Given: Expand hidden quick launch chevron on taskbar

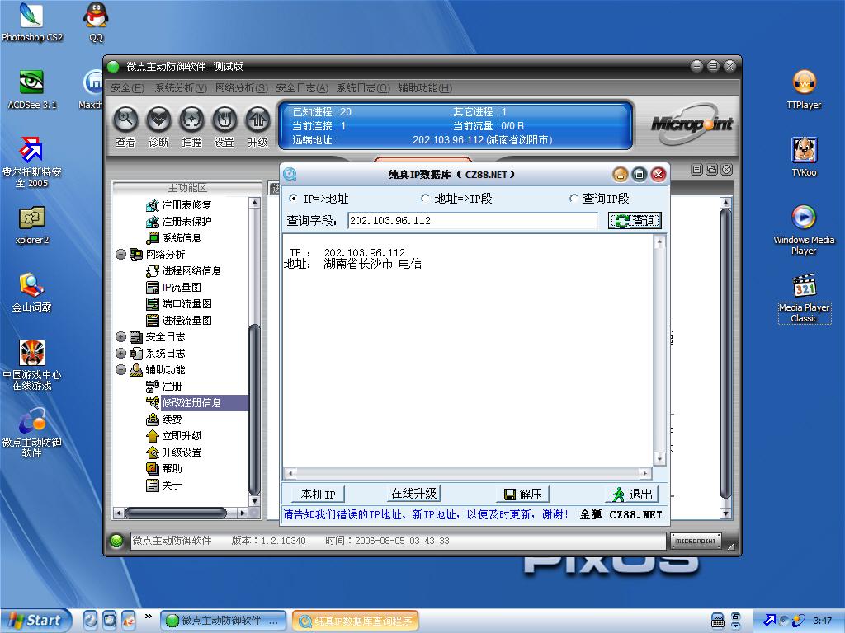Looking at the screenshot, I should 149,617.
